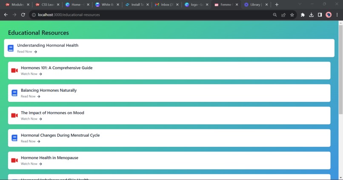Click Read Now under Hormonal Changes During Menstrual Cycle
The height and width of the screenshot is (180, 343).
coord(28,141)
